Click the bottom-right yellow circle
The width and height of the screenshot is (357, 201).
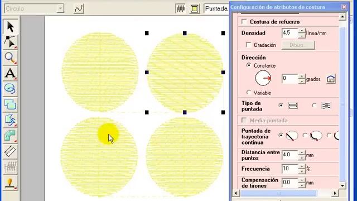pyautogui.click(x=185, y=157)
